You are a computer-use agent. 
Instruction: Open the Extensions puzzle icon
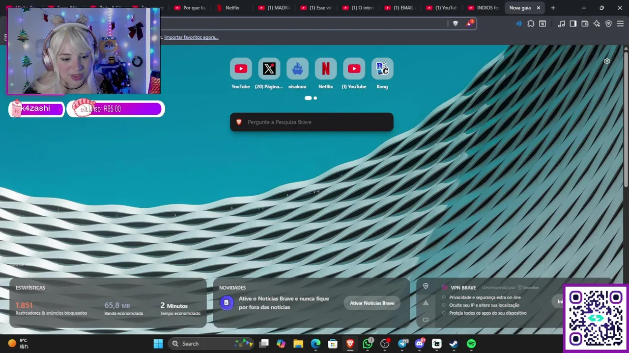tap(531, 24)
